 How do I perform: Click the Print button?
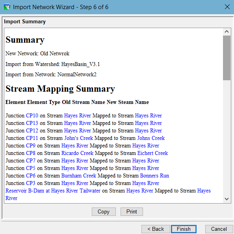(132, 211)
